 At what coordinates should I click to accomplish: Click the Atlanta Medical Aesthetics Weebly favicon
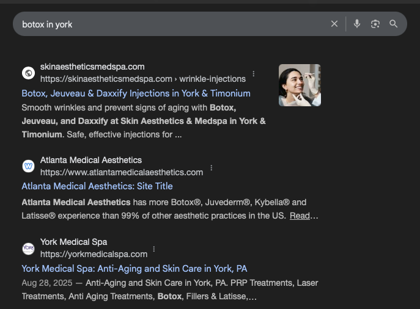click(28, 166)
